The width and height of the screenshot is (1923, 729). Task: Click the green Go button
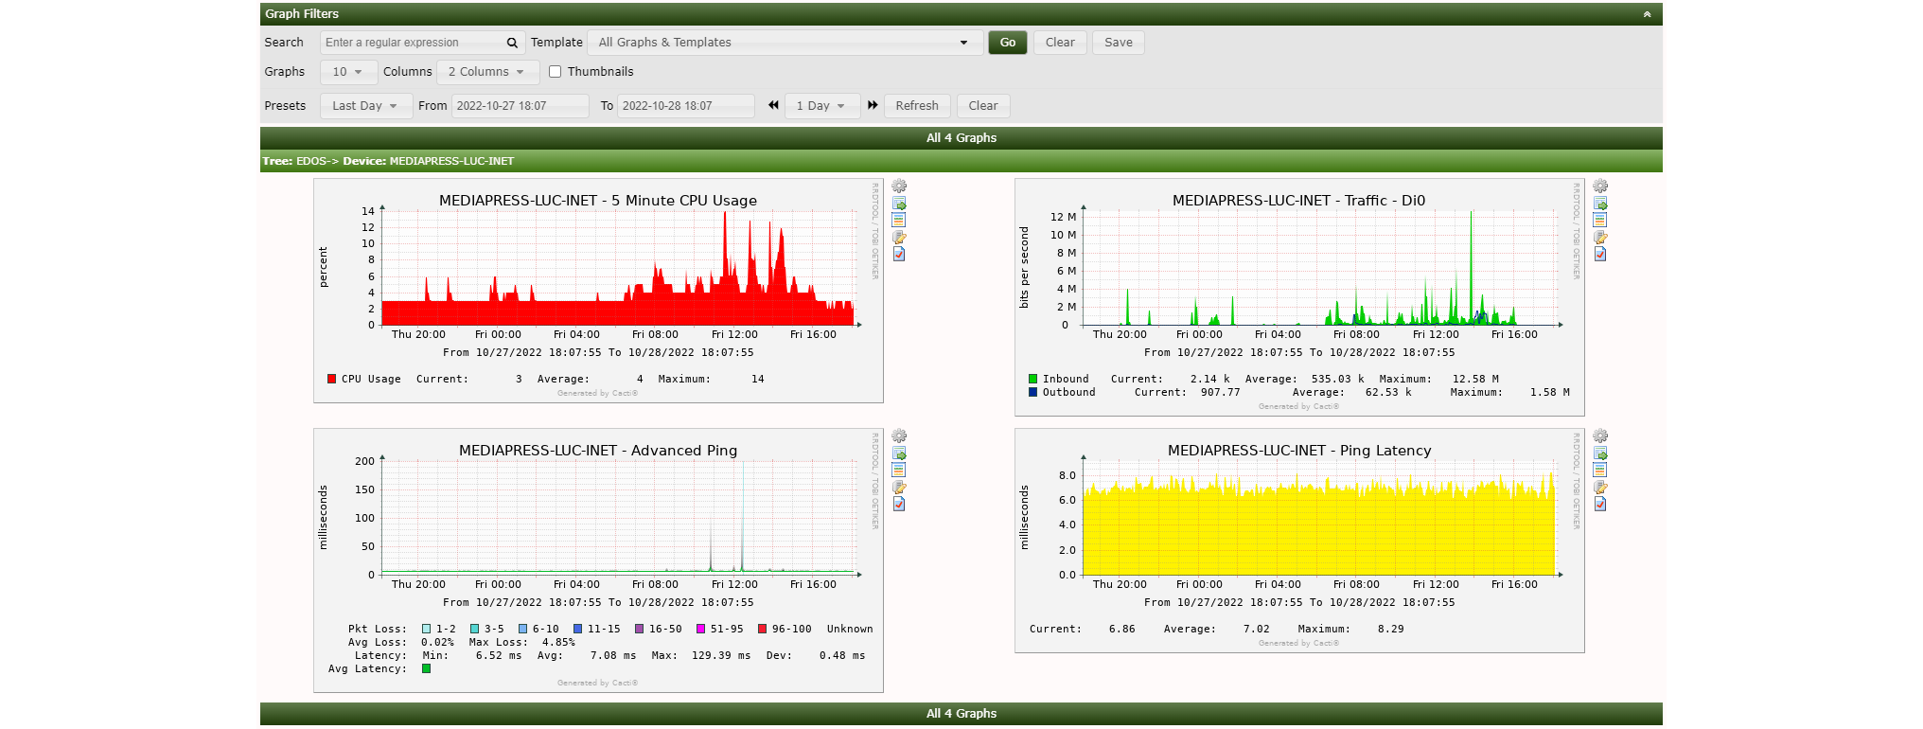[x=1008, y=43]
